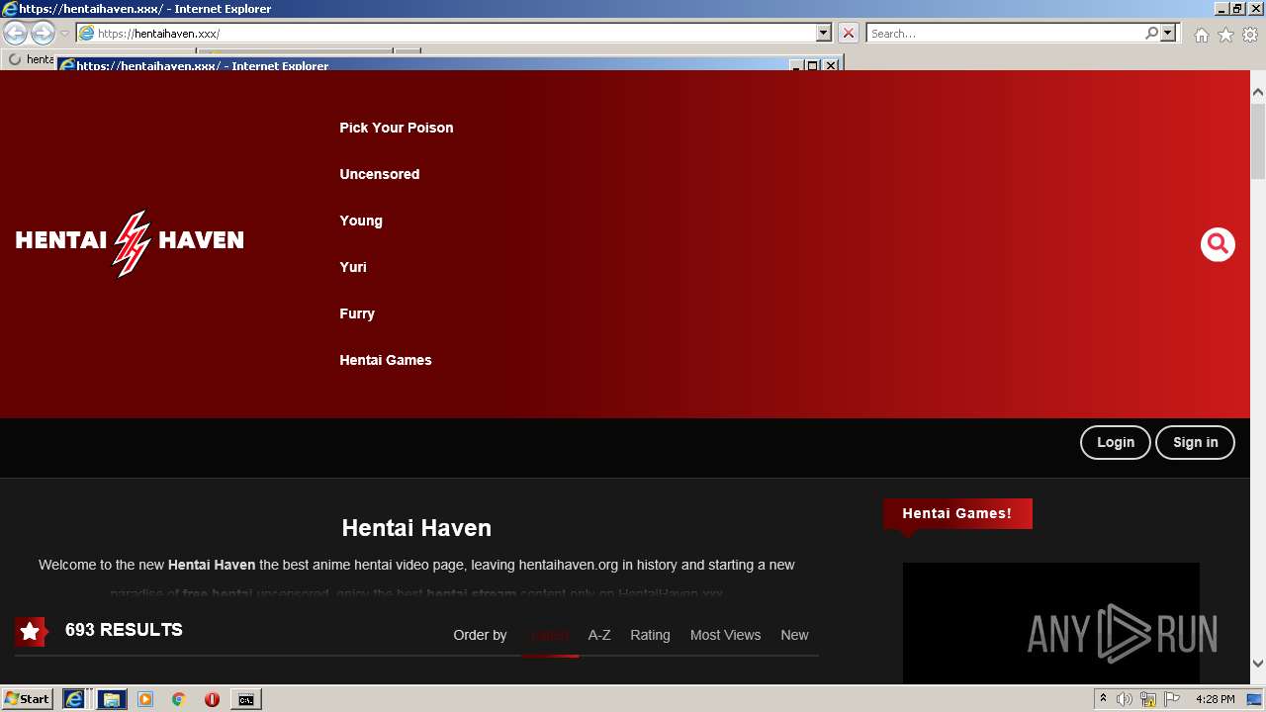Sort results by A-Z
1266x712 pixels.
pyautogui.click(x=599, y=635)
